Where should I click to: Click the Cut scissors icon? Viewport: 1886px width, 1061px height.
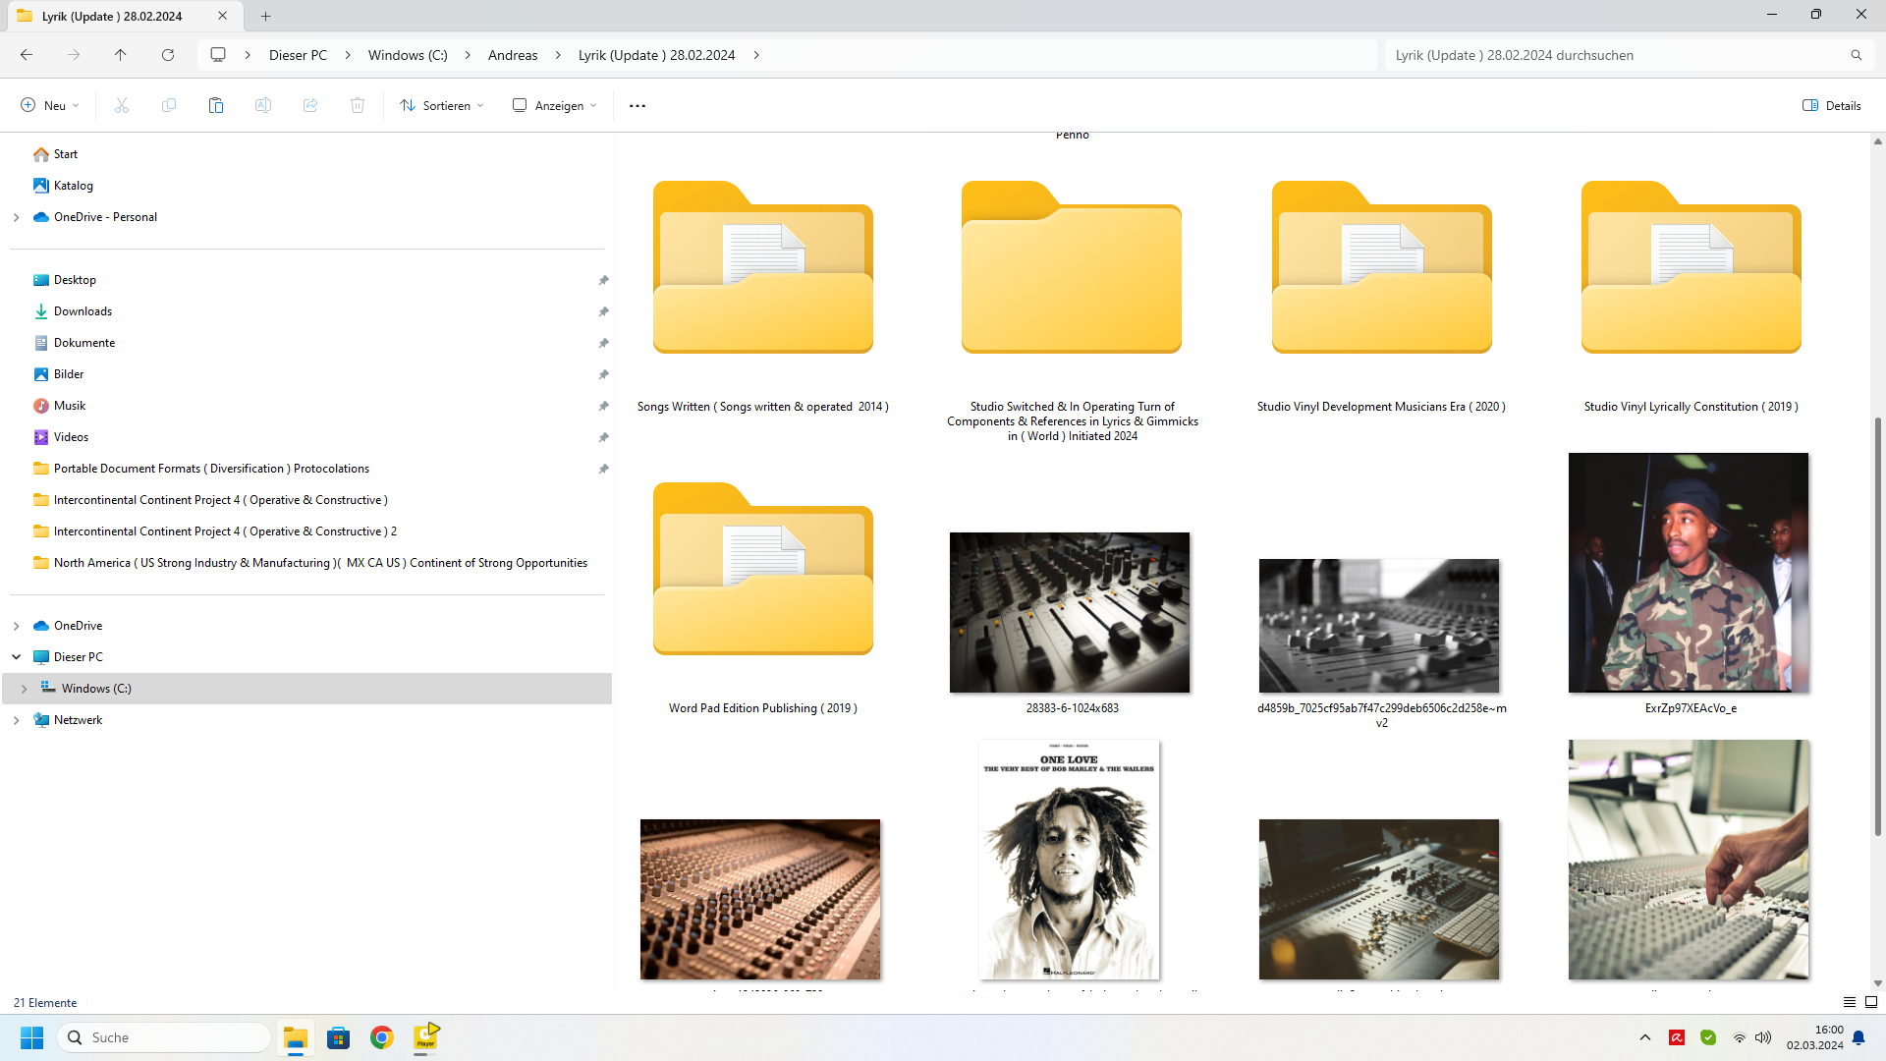point(122,105)
